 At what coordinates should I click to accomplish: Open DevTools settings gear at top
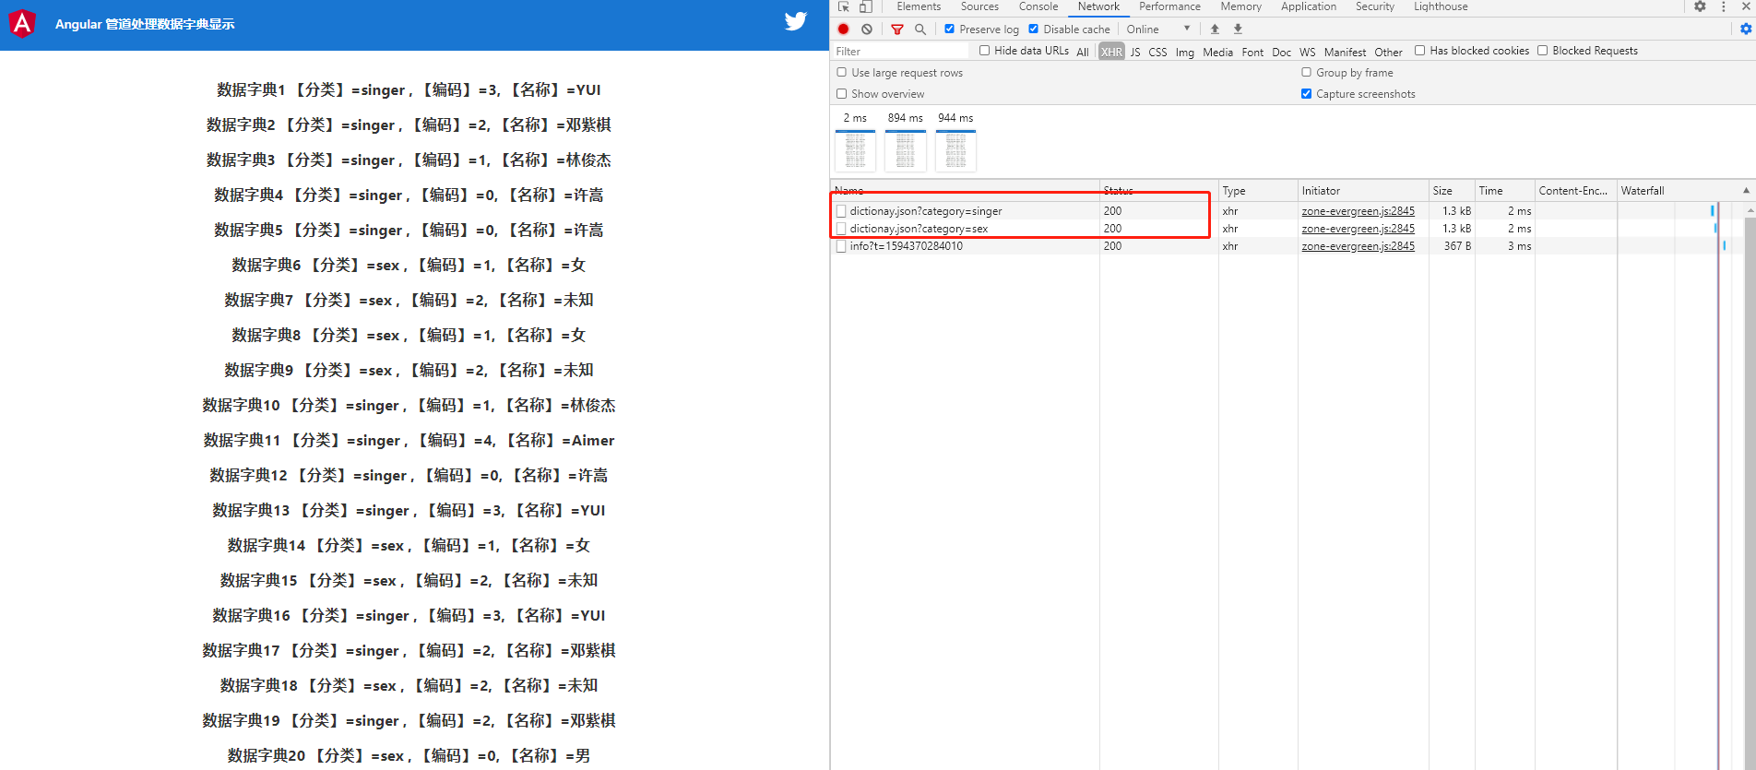pos(1700,6)
